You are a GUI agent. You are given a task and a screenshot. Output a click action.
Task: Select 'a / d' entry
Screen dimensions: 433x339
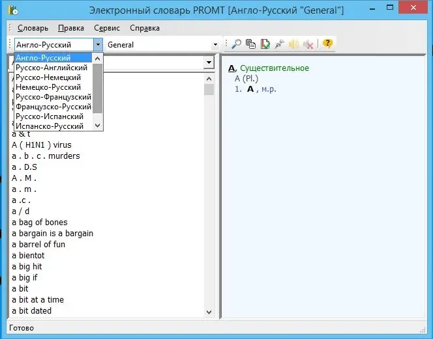21,211
